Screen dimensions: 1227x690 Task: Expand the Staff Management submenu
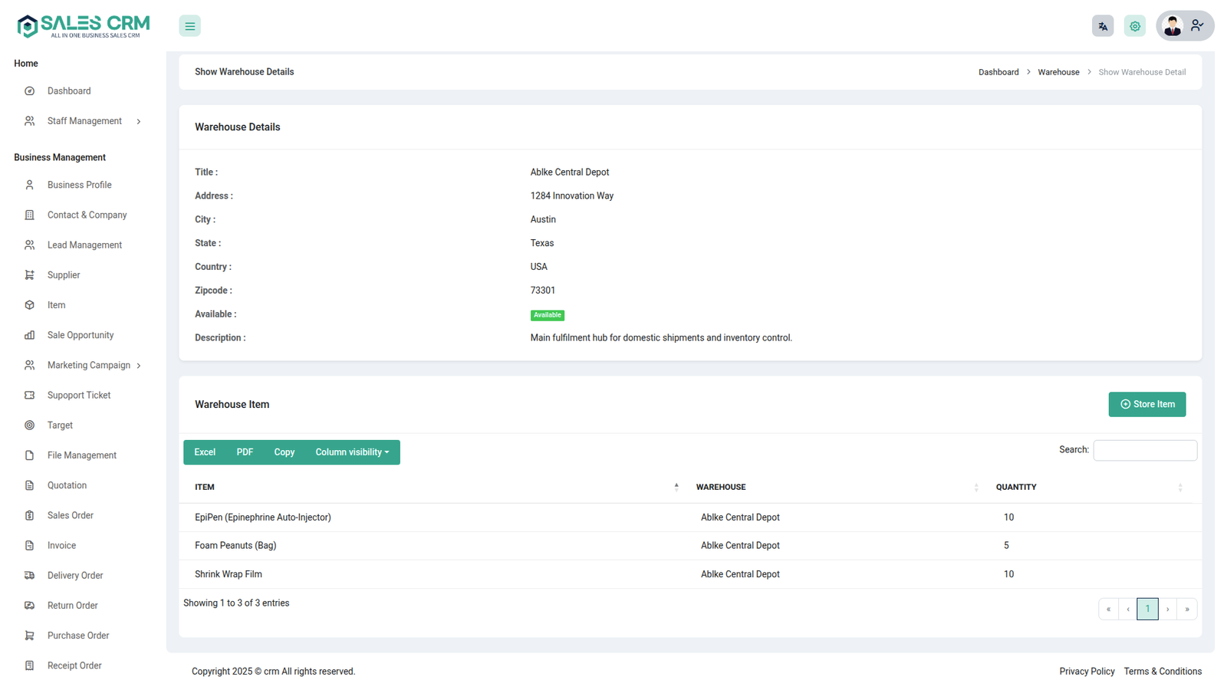pyautogui.click(x=139, y=121)
